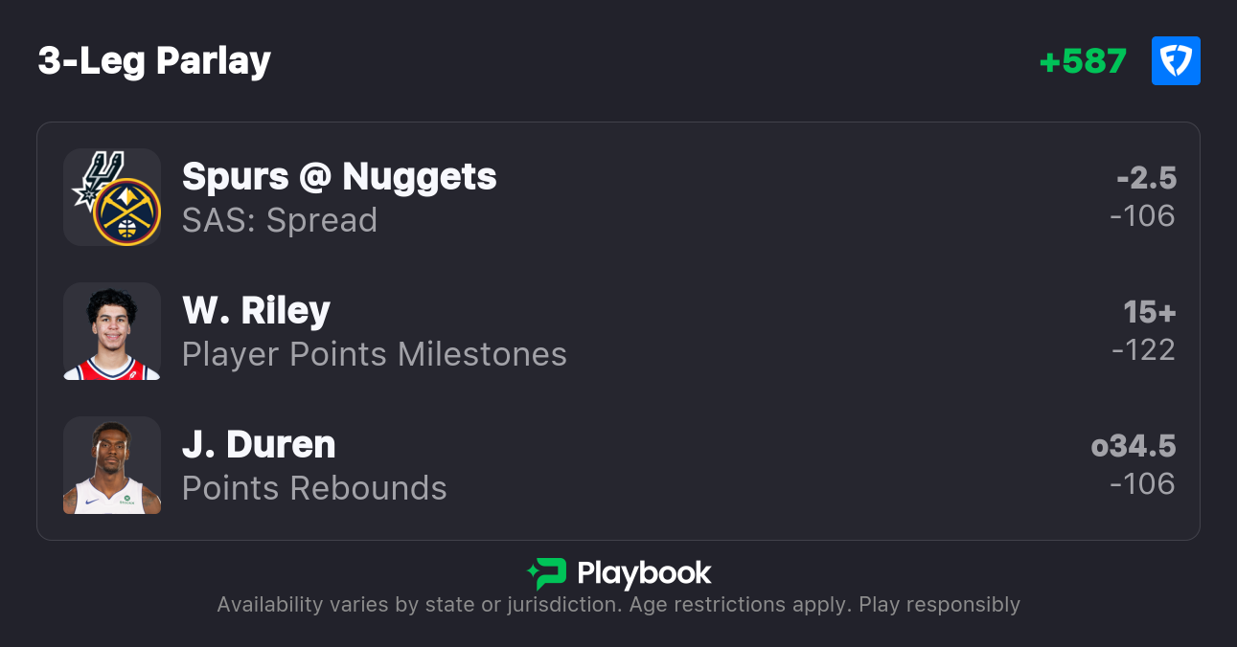This screenshot has height=647, width=1237.
Task: Click the -106 odds for J. Duren
Action: point(1142,484)
